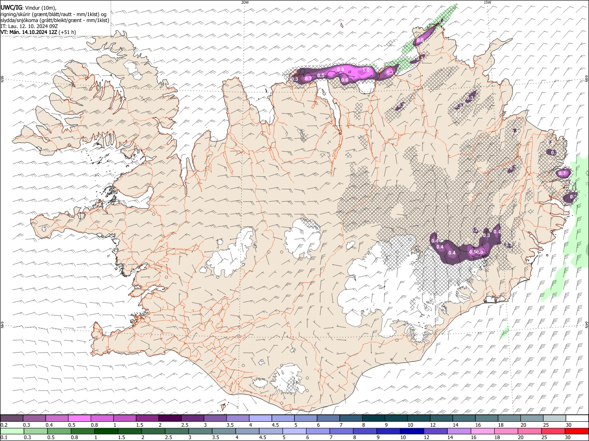Select the light lavender 4 swatch in upper legend

coord(260,418)
